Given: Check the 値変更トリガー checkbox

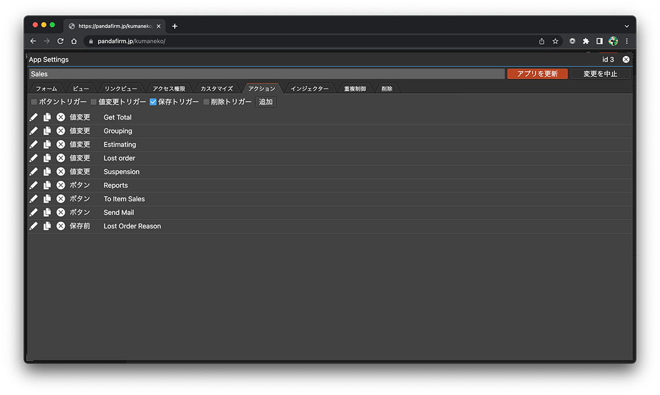Looking at the screenshot, I should (94, 102).
